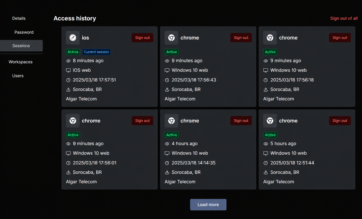Open the Details section in the sidebar
362x219 pixels.
coord(19,18)
